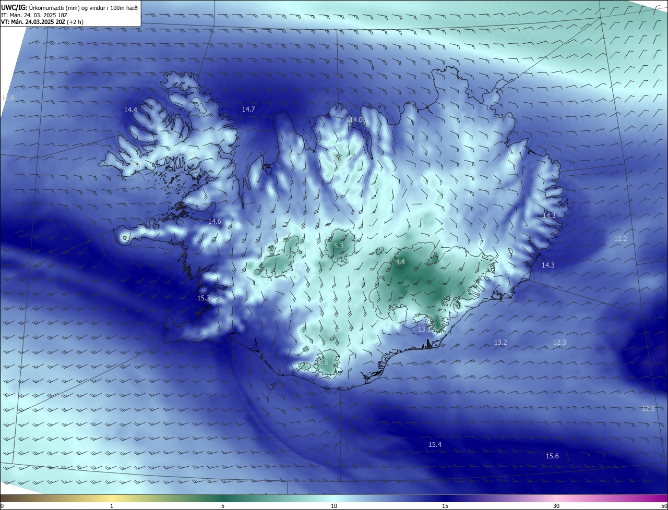Click the 13.1 value label on the south coast
This screenshot has width=668, height=510.
(x=424, y=329)
